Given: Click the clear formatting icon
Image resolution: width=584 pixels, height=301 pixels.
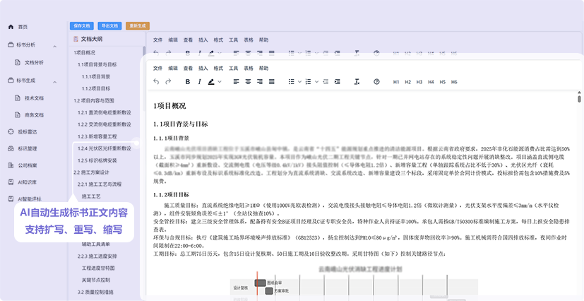Looking at the screenshot, I should 356,82.
